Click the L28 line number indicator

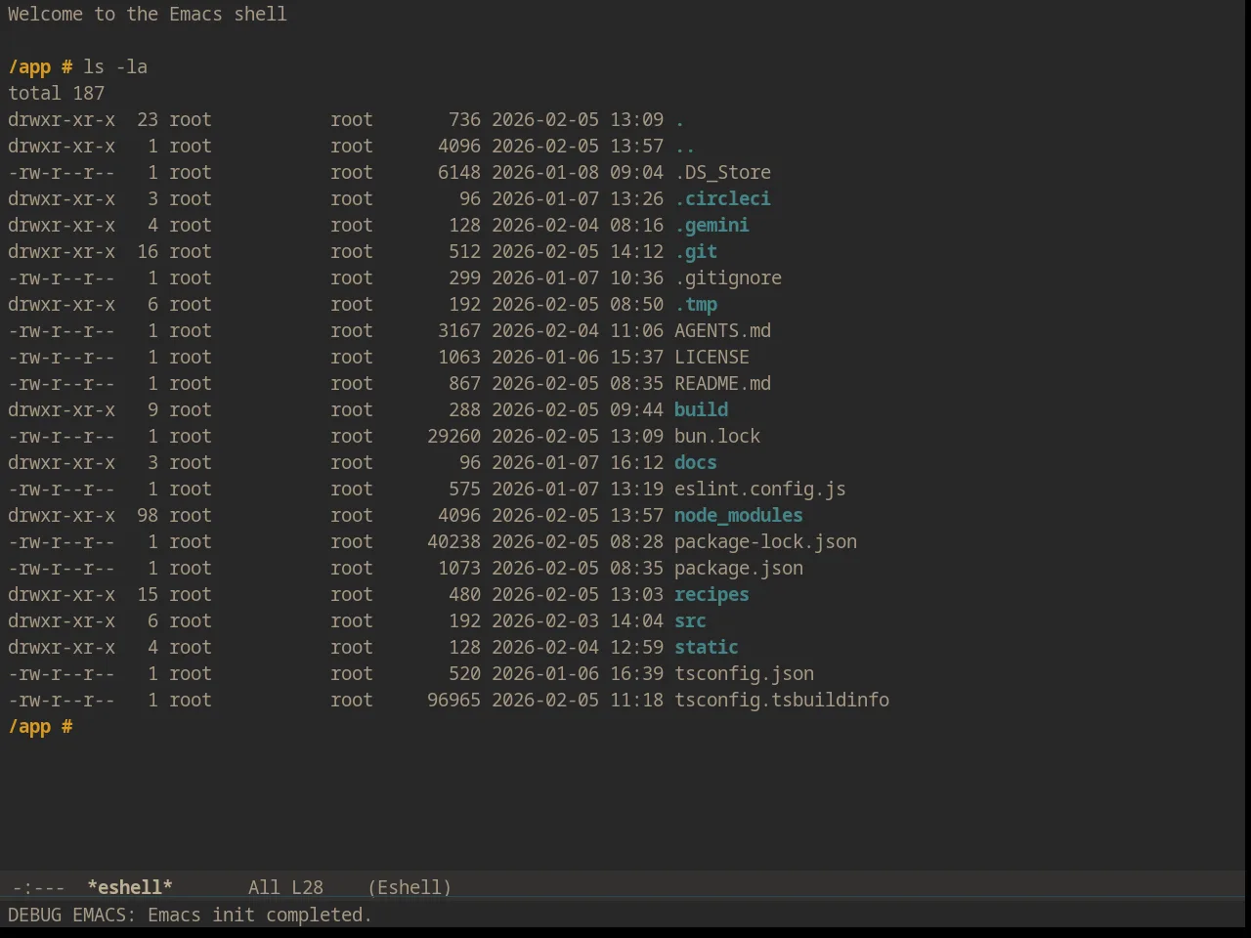307,887
